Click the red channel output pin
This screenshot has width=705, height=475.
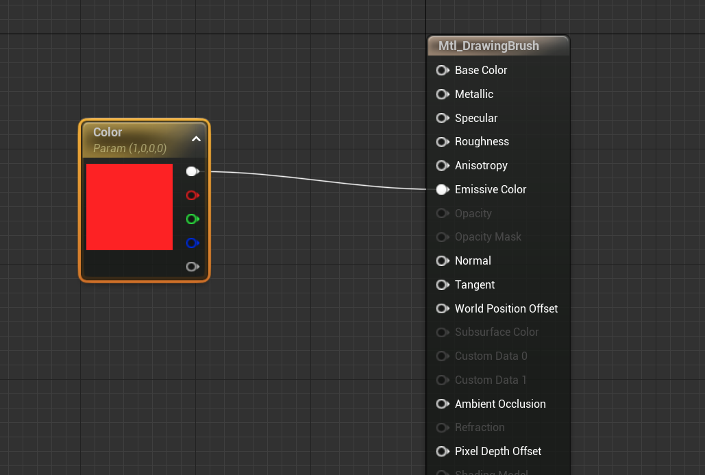coord(193,195)
